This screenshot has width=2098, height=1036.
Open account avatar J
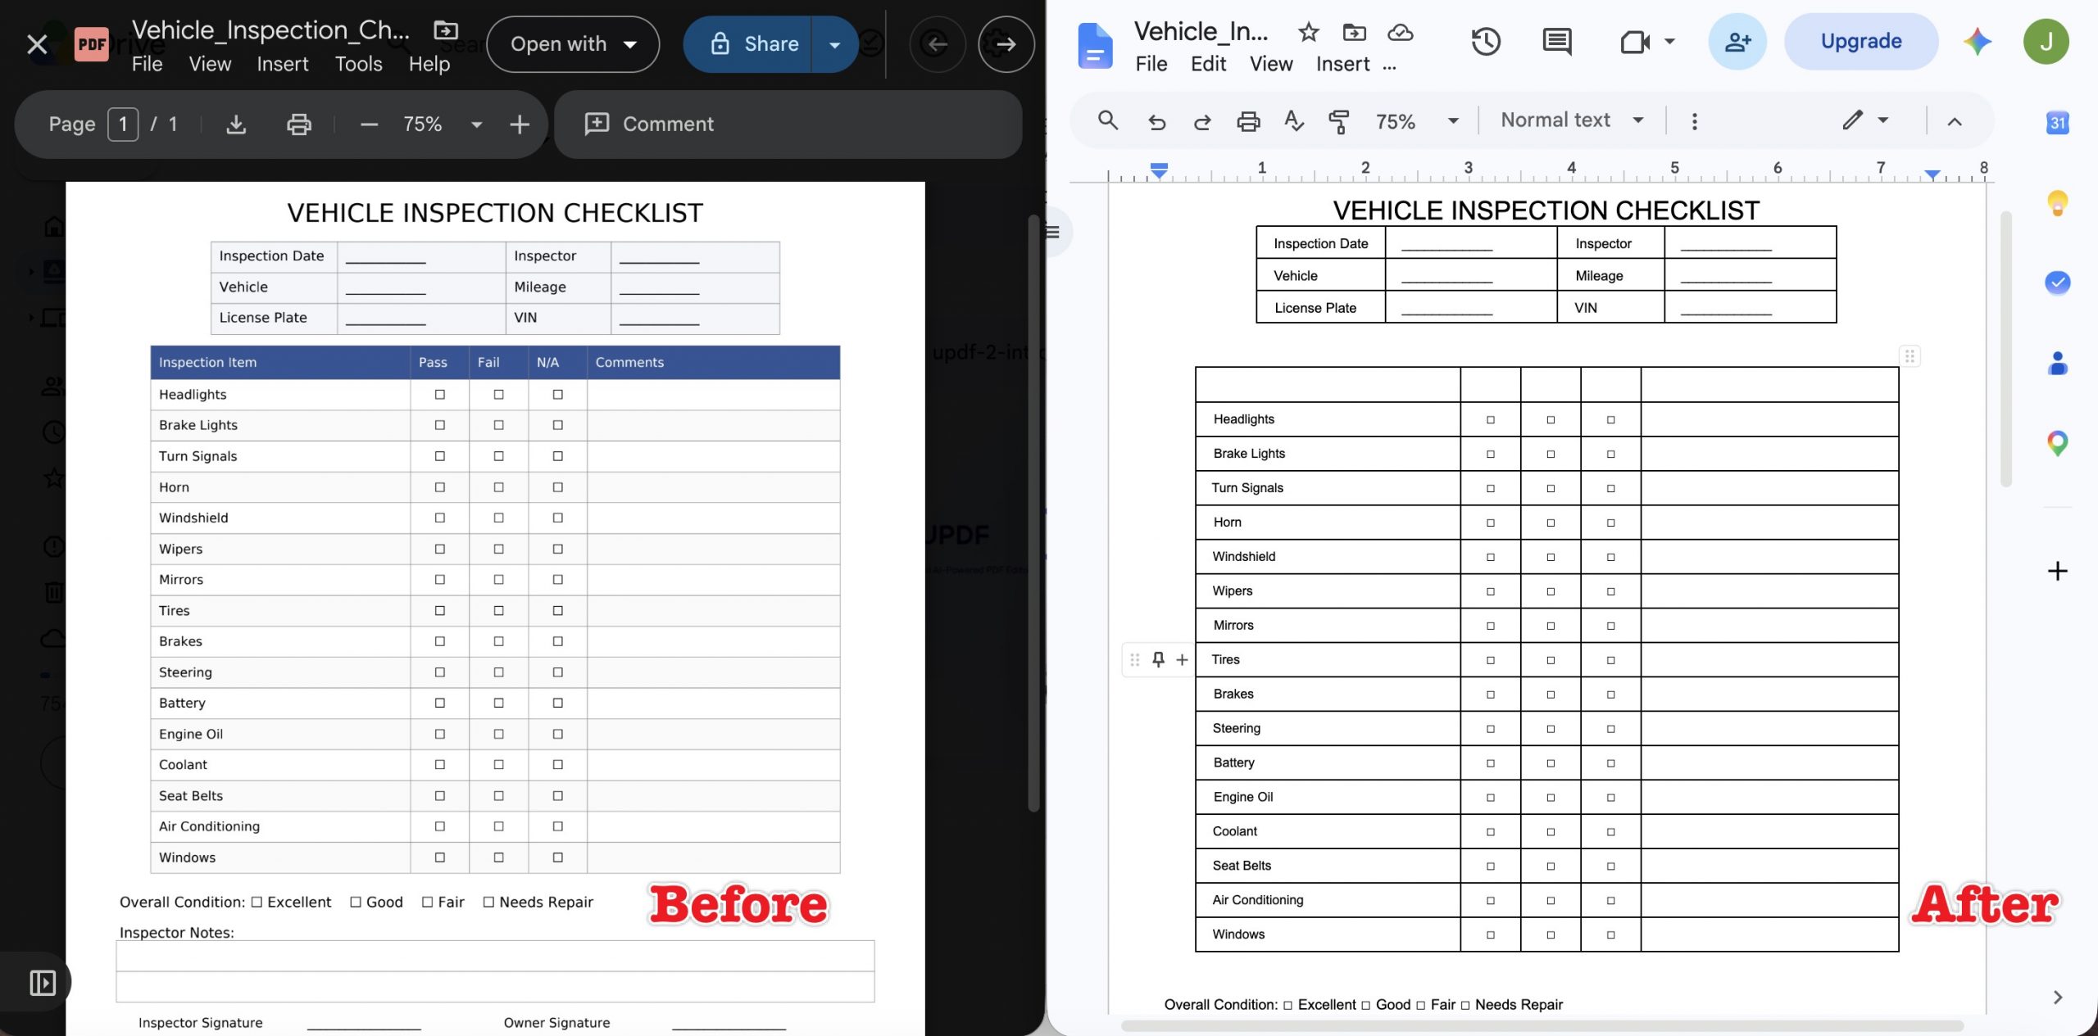pos(2046,41)
